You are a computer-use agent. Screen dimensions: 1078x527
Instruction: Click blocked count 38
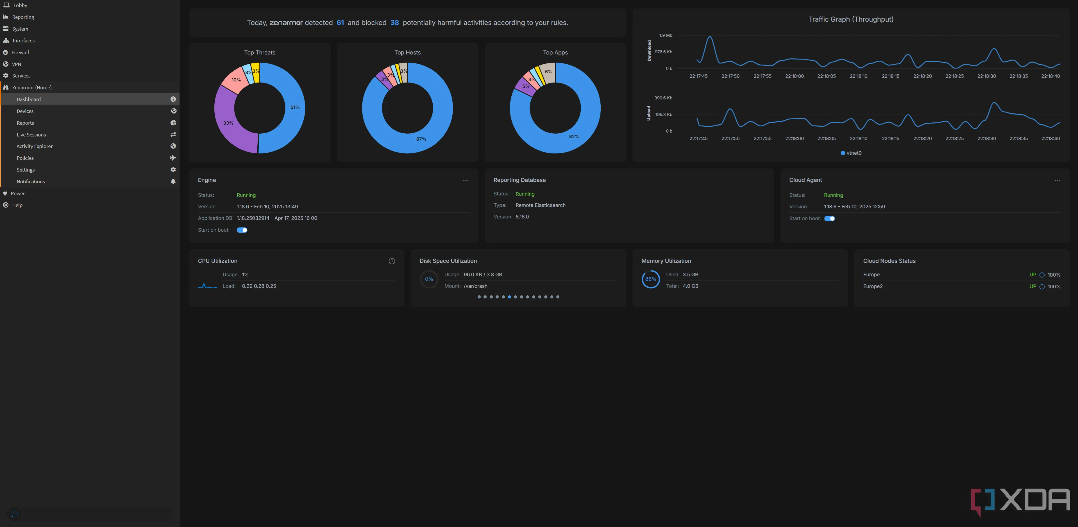[394, 22]
